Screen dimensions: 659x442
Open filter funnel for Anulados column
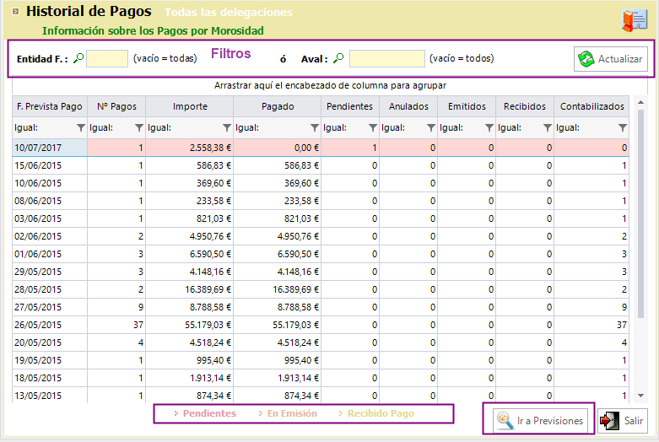coord(431,127)
